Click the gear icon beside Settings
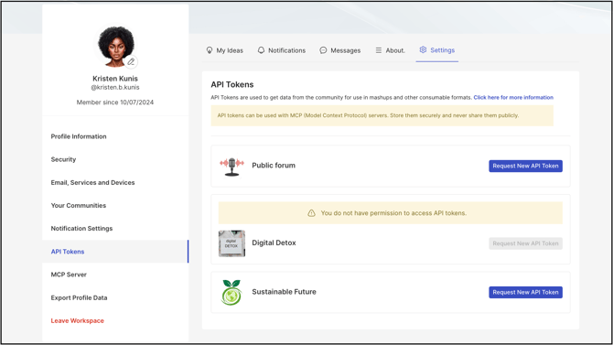 click(423, 49)
